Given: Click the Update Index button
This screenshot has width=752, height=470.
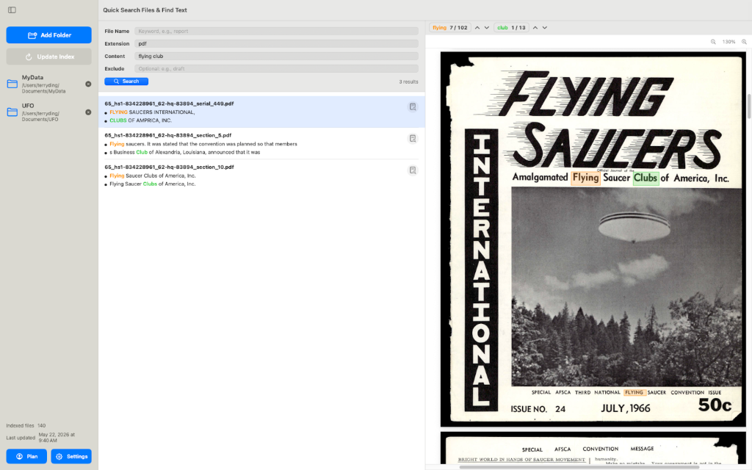Looking at the screenshot, I should [x=49, y=57].
